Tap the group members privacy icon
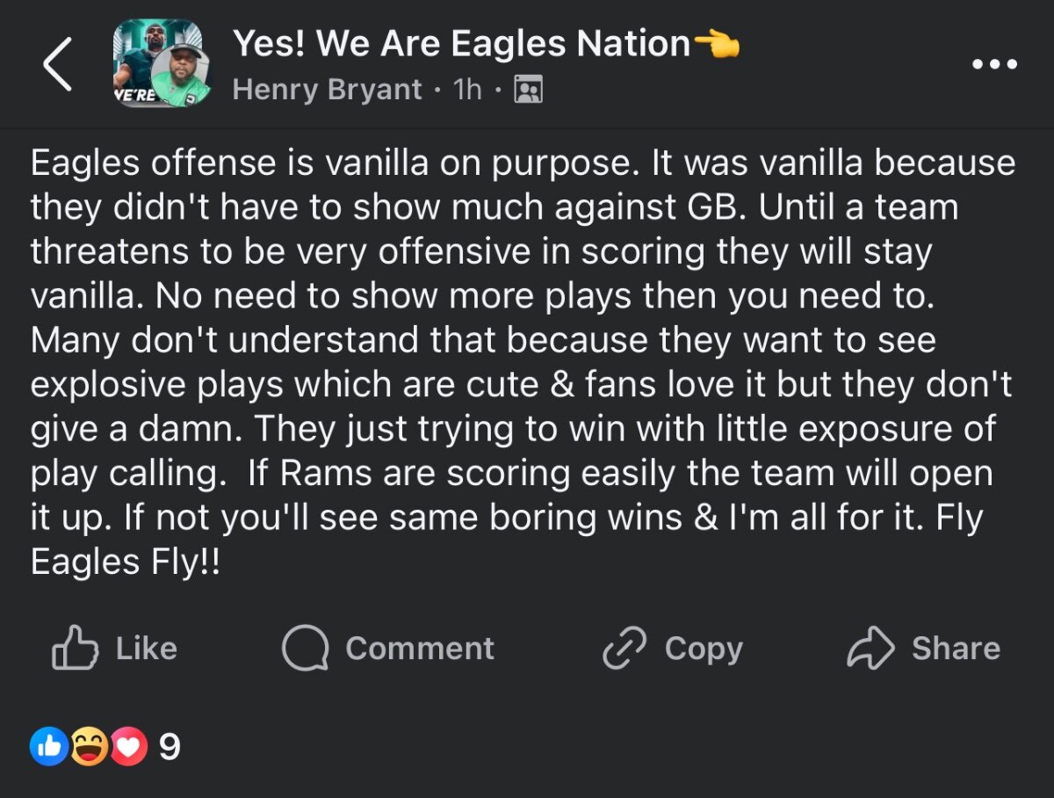Viewport: 1054px width, 798px height. coord(527,90)
